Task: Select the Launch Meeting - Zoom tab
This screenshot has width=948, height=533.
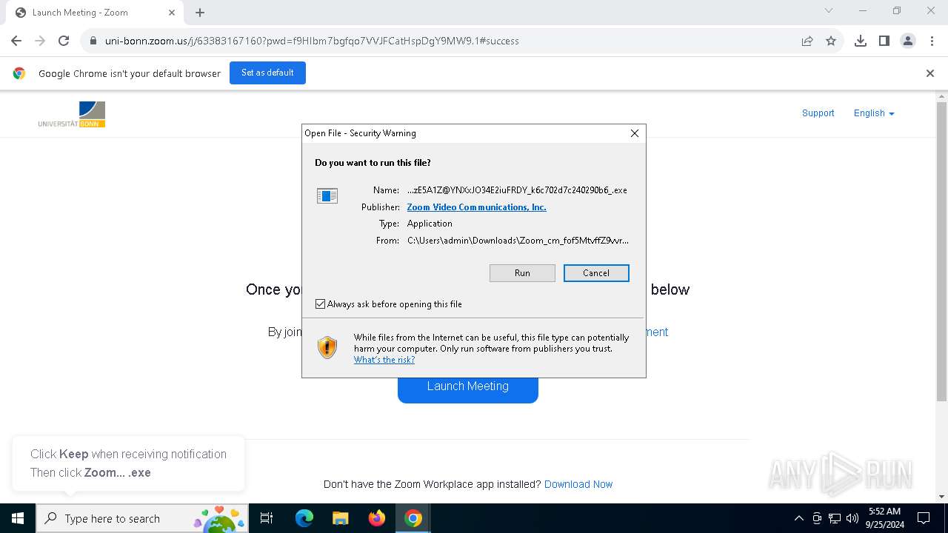Action: 94,13
